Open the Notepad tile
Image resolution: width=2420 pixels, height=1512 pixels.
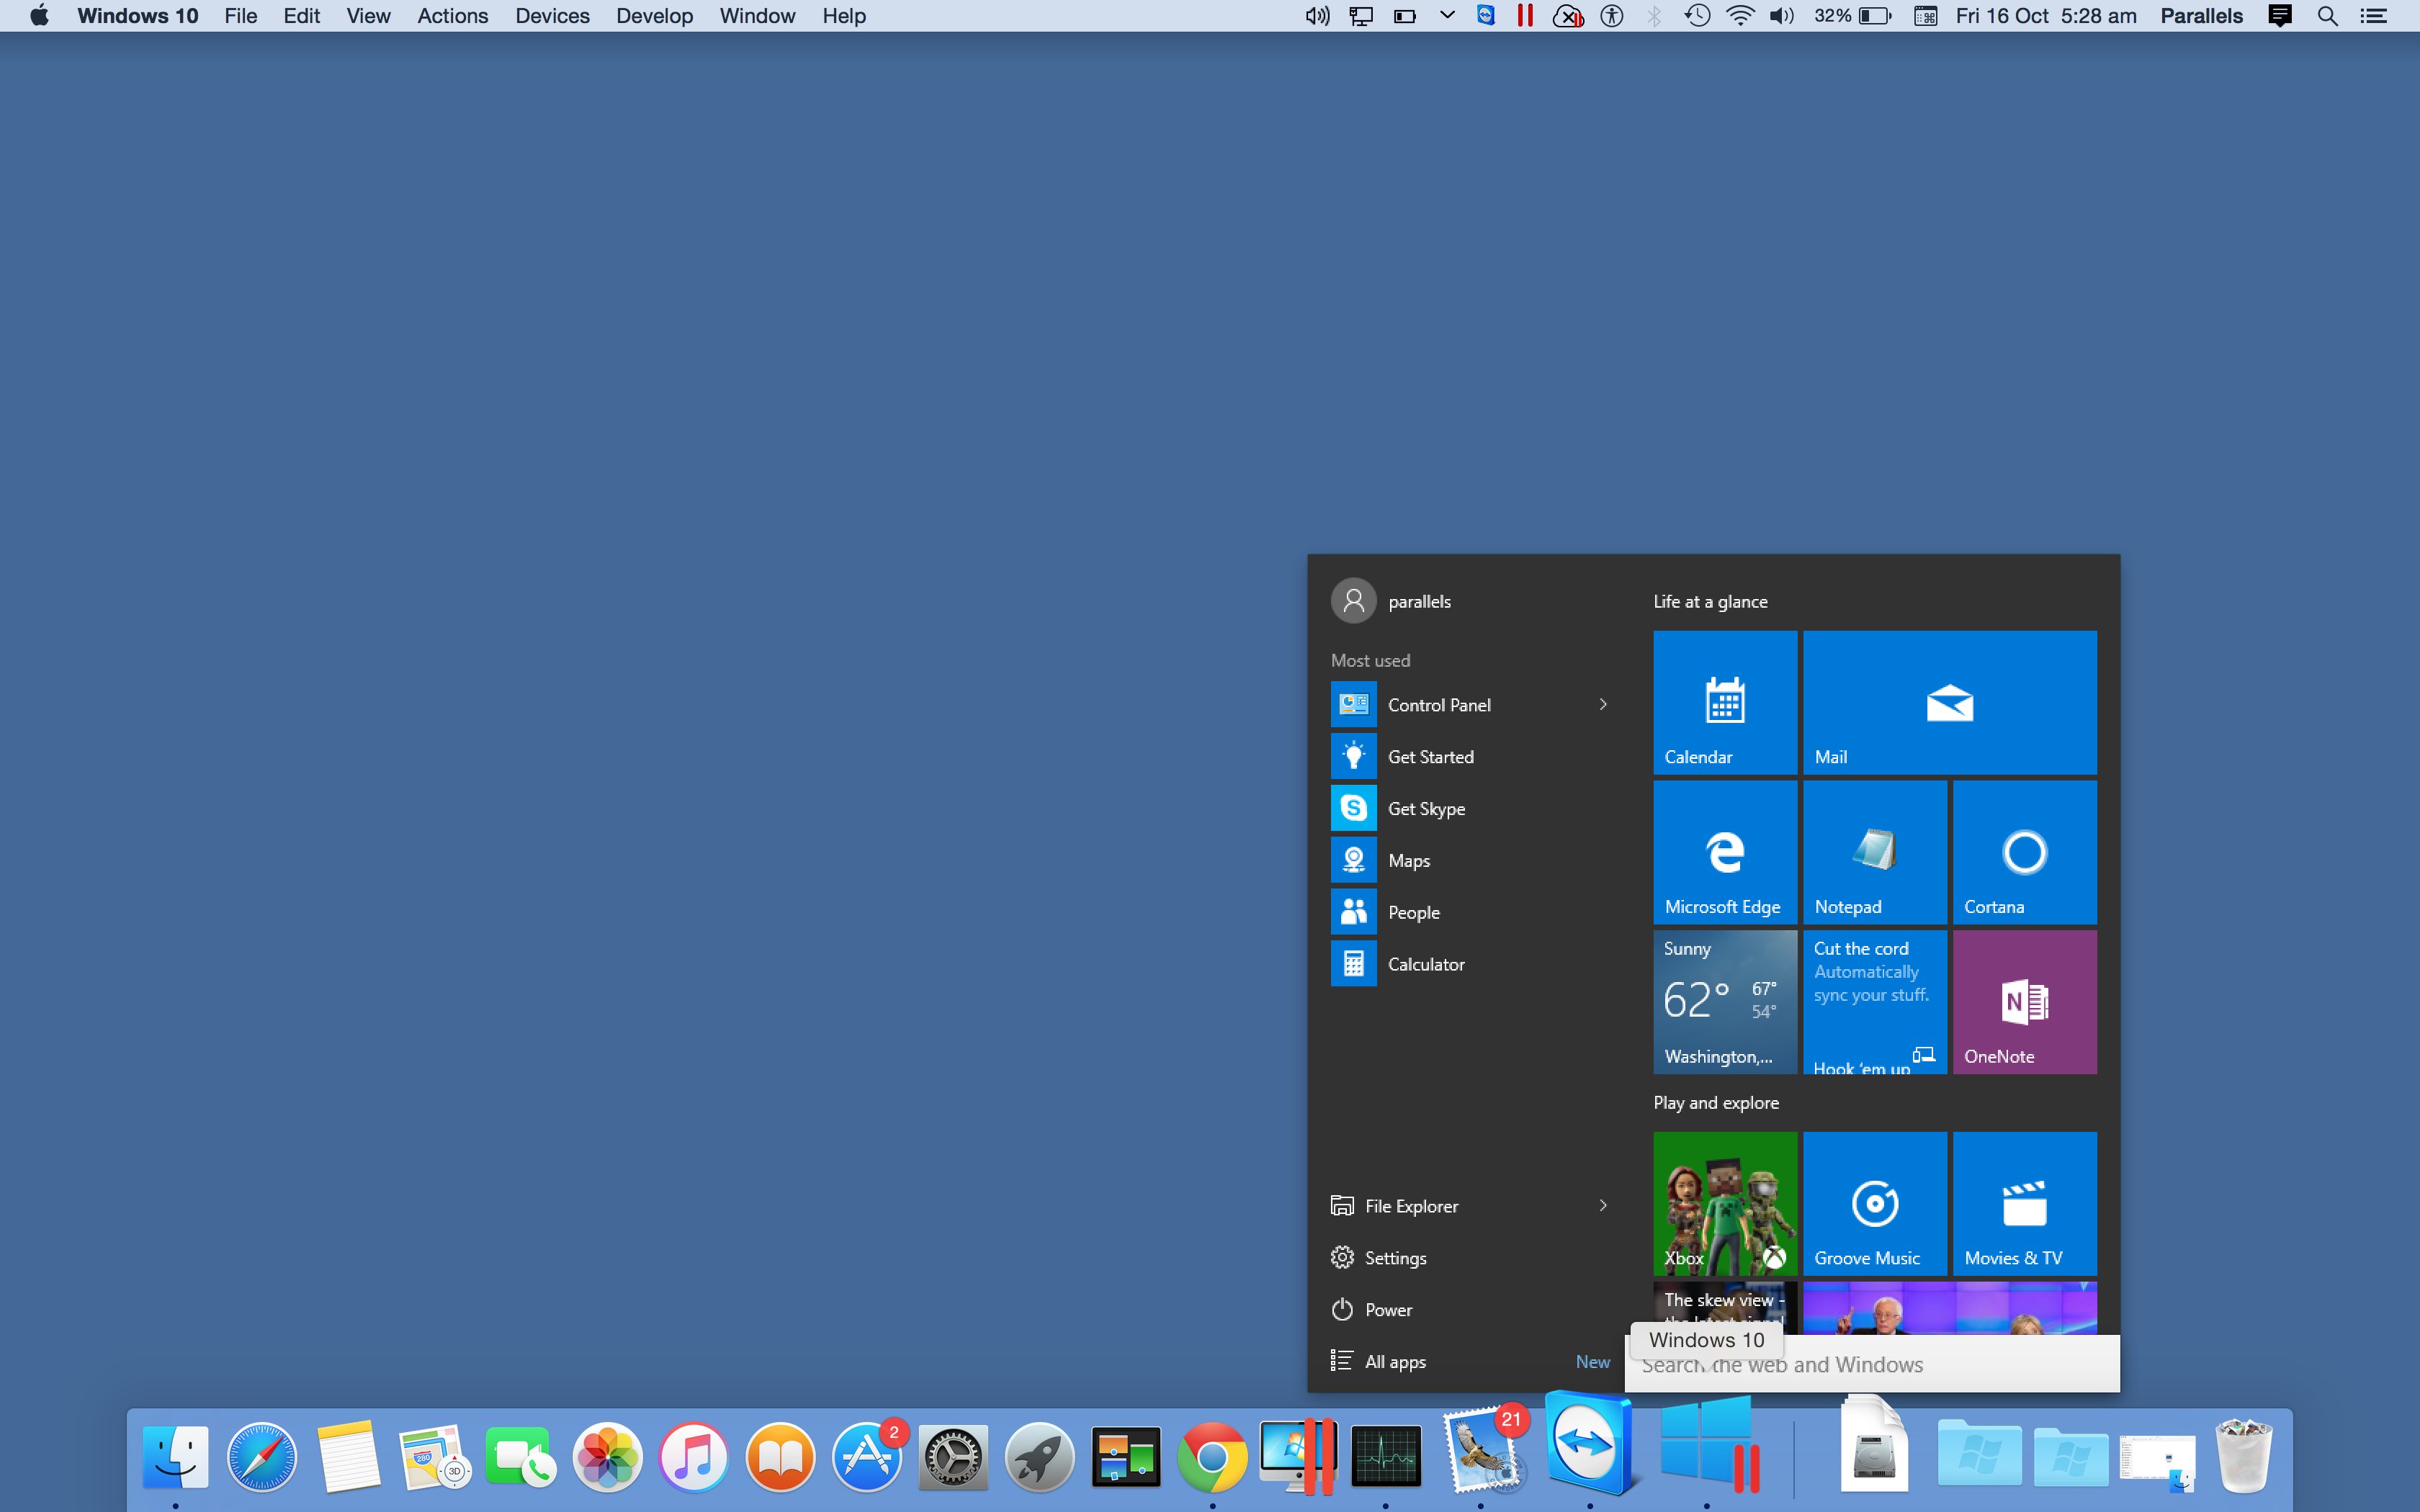coord(1874,852)
